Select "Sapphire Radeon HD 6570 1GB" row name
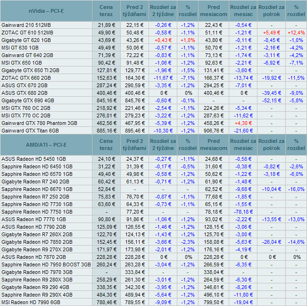 pos(37,174)
